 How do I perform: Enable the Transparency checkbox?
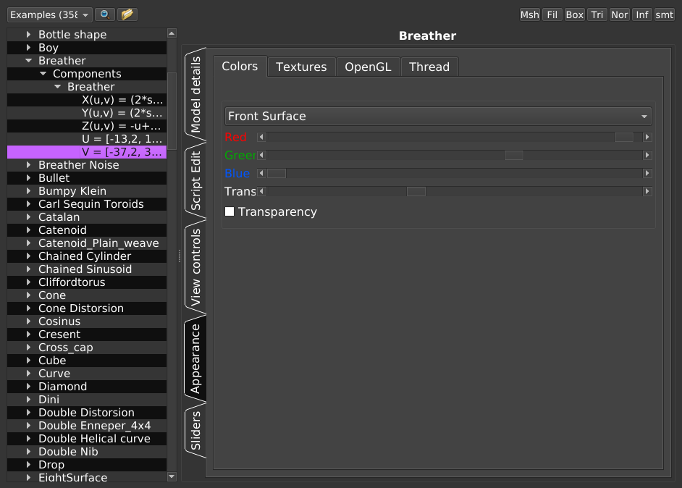(230, 211)
